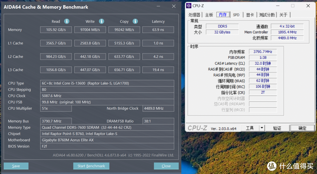Click the Memory Write value 97004 MB/s
The image size is (317, 174).
tap(90, 30)
